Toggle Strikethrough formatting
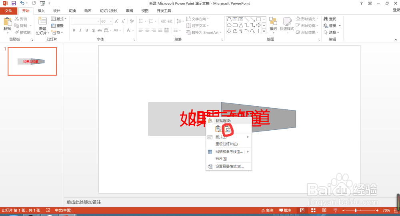Viewport: 400px width, 216px height. click(100, 30)
